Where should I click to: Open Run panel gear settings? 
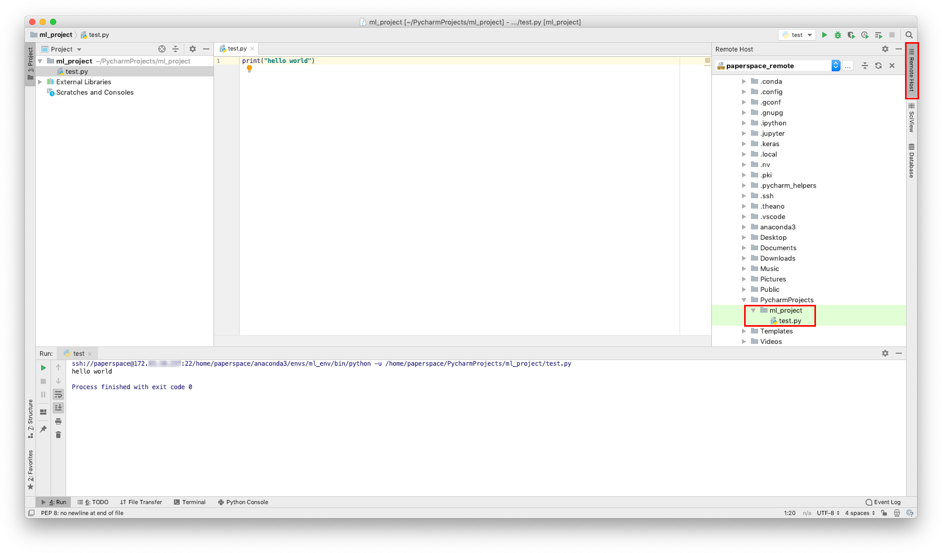[885, 353]
